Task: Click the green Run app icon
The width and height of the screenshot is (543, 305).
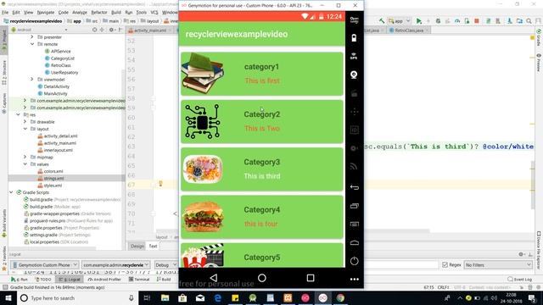Action: click(x=418, y=21)
